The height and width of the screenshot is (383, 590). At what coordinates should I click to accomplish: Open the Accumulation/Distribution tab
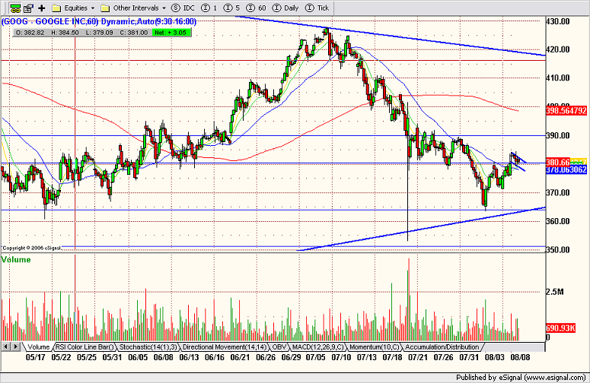442,347
